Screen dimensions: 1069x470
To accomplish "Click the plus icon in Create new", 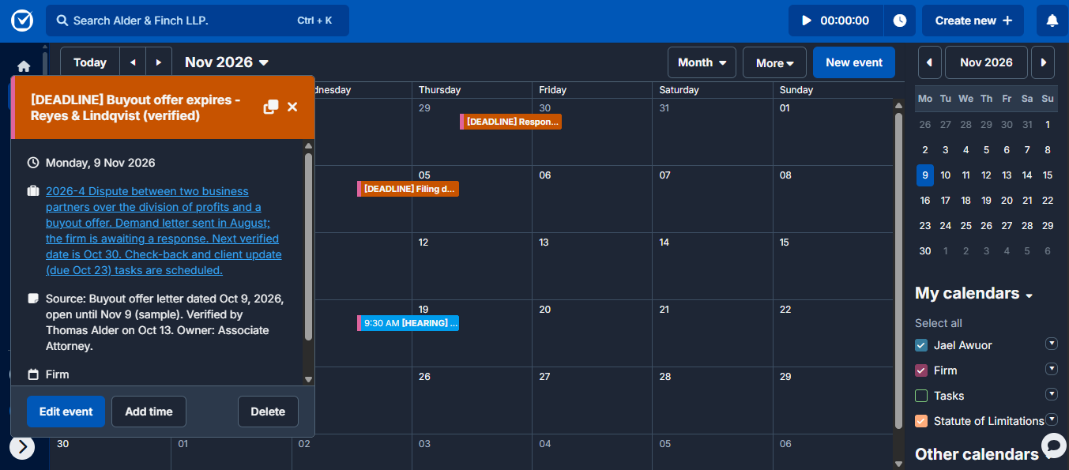I will [1007, 21].
